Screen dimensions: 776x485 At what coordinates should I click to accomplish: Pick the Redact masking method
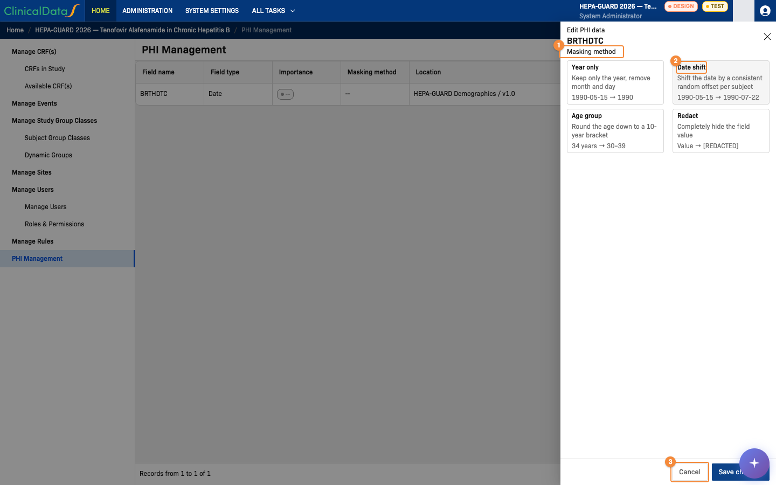click(x=720, y=131)
